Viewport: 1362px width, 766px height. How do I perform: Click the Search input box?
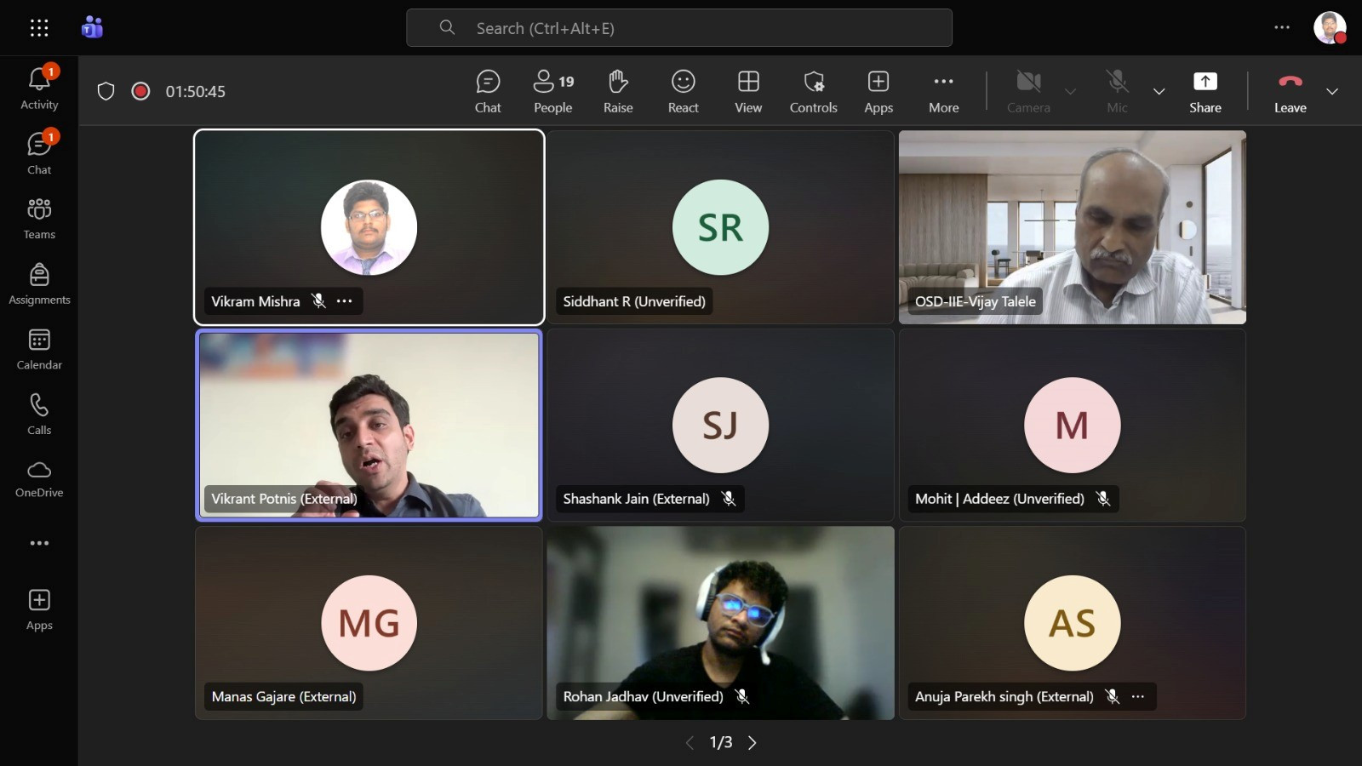pos(678,28)
